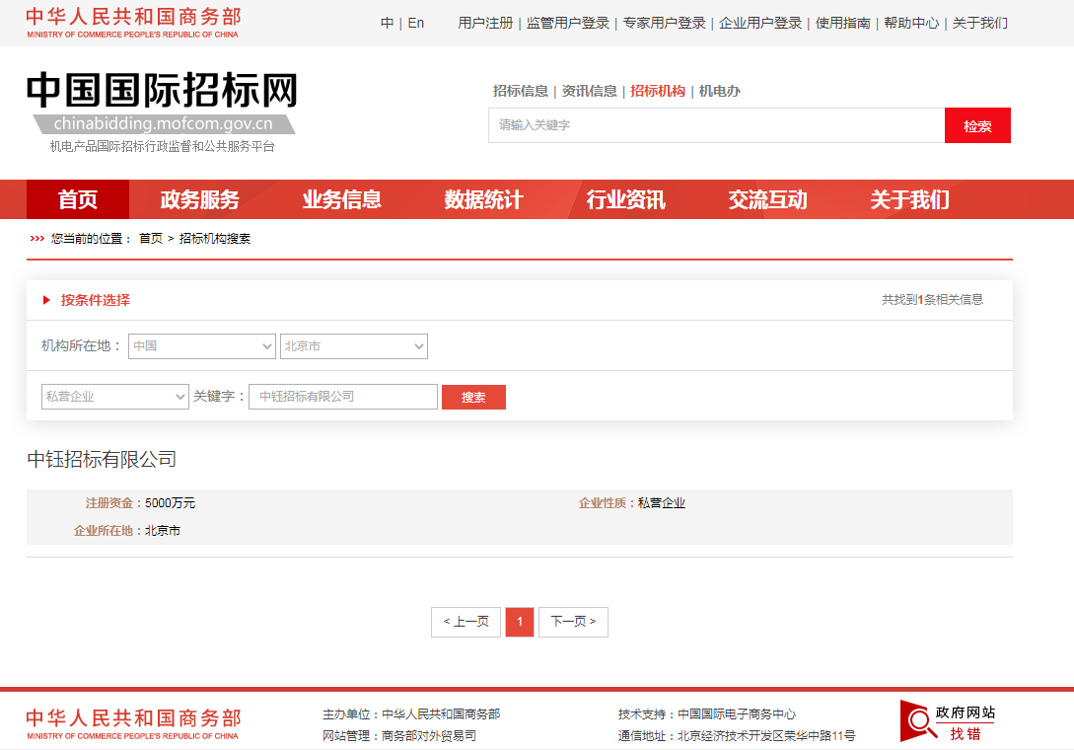1074x750 pixels.
Task: Open the 帮助中心 link
Action: (x=911, y=24)
